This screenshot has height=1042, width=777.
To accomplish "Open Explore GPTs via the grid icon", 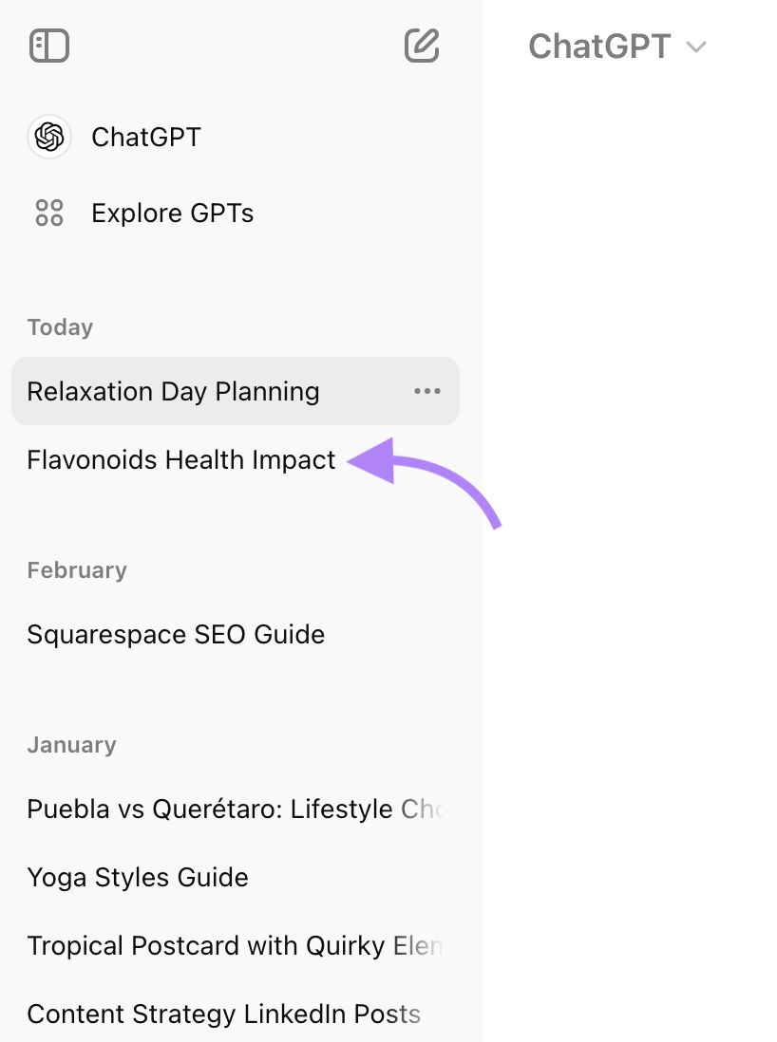I will click(x=48, y=213).
